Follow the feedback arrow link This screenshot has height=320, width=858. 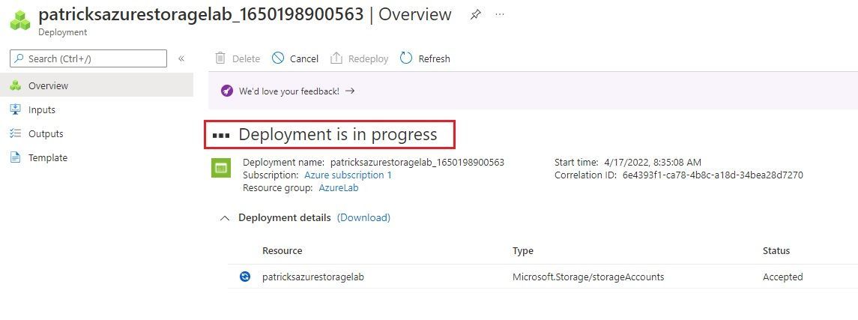(350, 91)
